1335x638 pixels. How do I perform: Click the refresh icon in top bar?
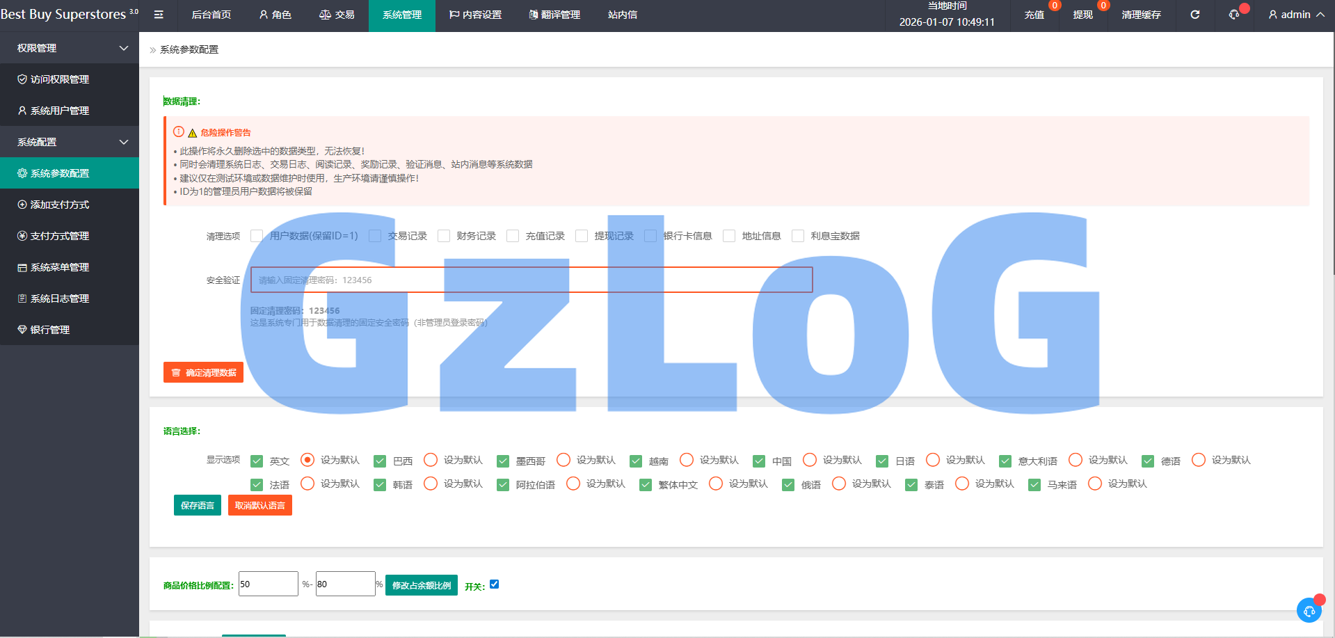(x=1194, y=15)
